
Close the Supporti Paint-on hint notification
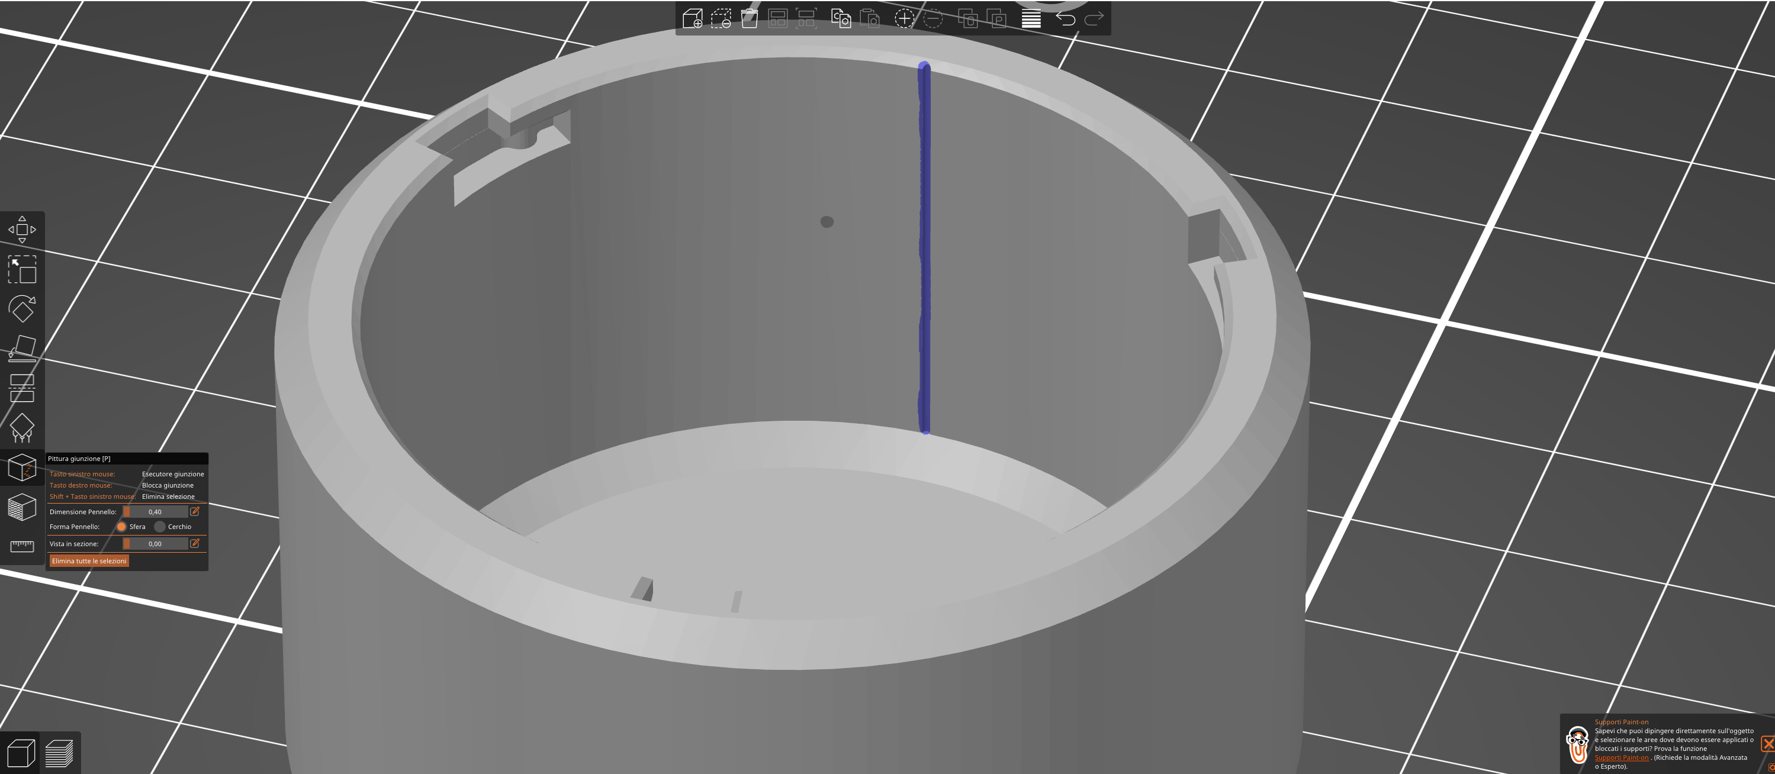point(1767,744)
